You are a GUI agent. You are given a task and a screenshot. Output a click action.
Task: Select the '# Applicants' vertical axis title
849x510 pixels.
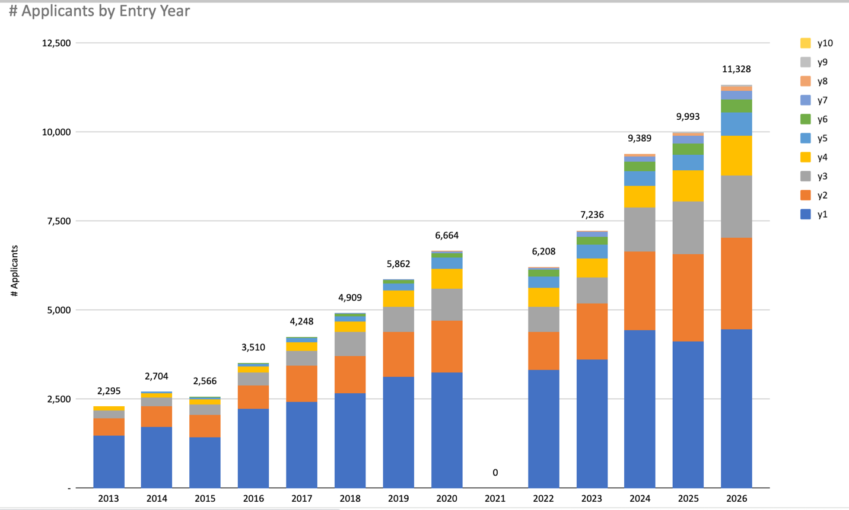tap(14, 271)
